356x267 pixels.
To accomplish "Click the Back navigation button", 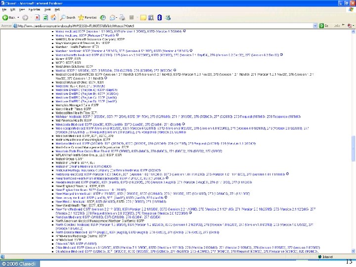I will [8, 17].
